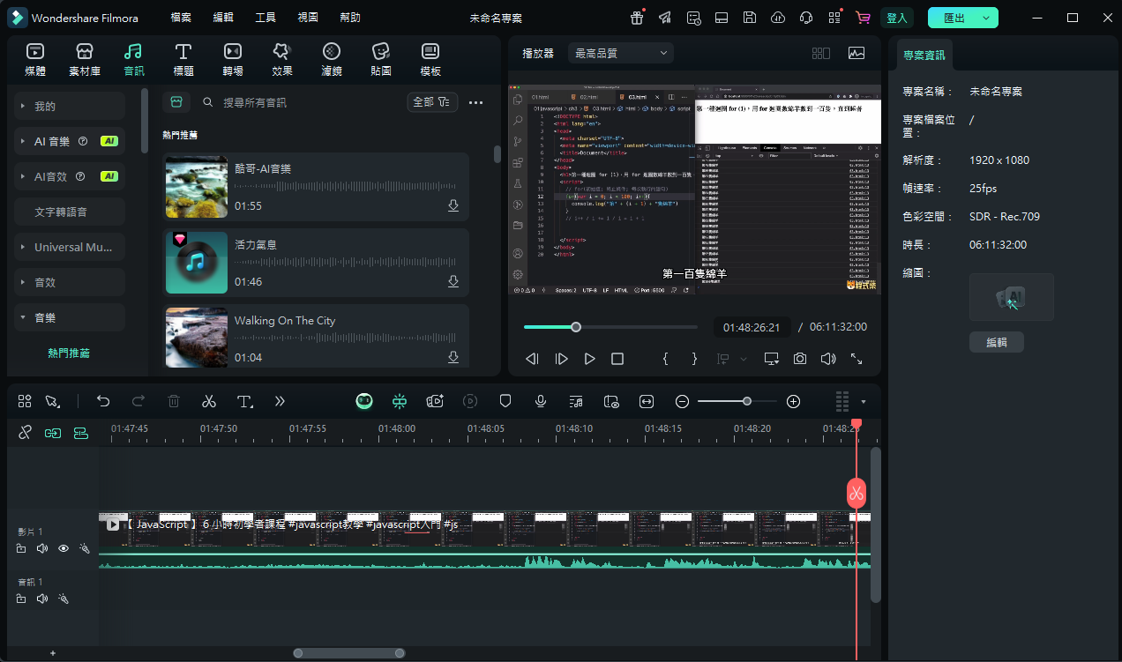Image resolution: width=1122 pixels, height=662 pixels.
Task: Open the gift icon in the title bar
Action: [x=637, y=18]
